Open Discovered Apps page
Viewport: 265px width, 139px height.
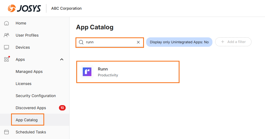[31, 108]
